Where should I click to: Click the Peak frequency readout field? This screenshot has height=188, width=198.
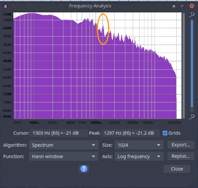pos(131,133)
